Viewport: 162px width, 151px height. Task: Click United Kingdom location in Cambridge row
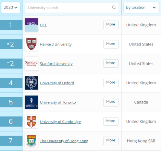pos(141,122)
